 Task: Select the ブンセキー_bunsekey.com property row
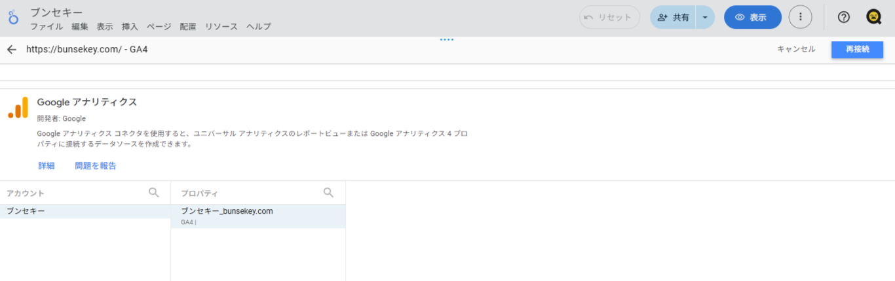[258, 216]
